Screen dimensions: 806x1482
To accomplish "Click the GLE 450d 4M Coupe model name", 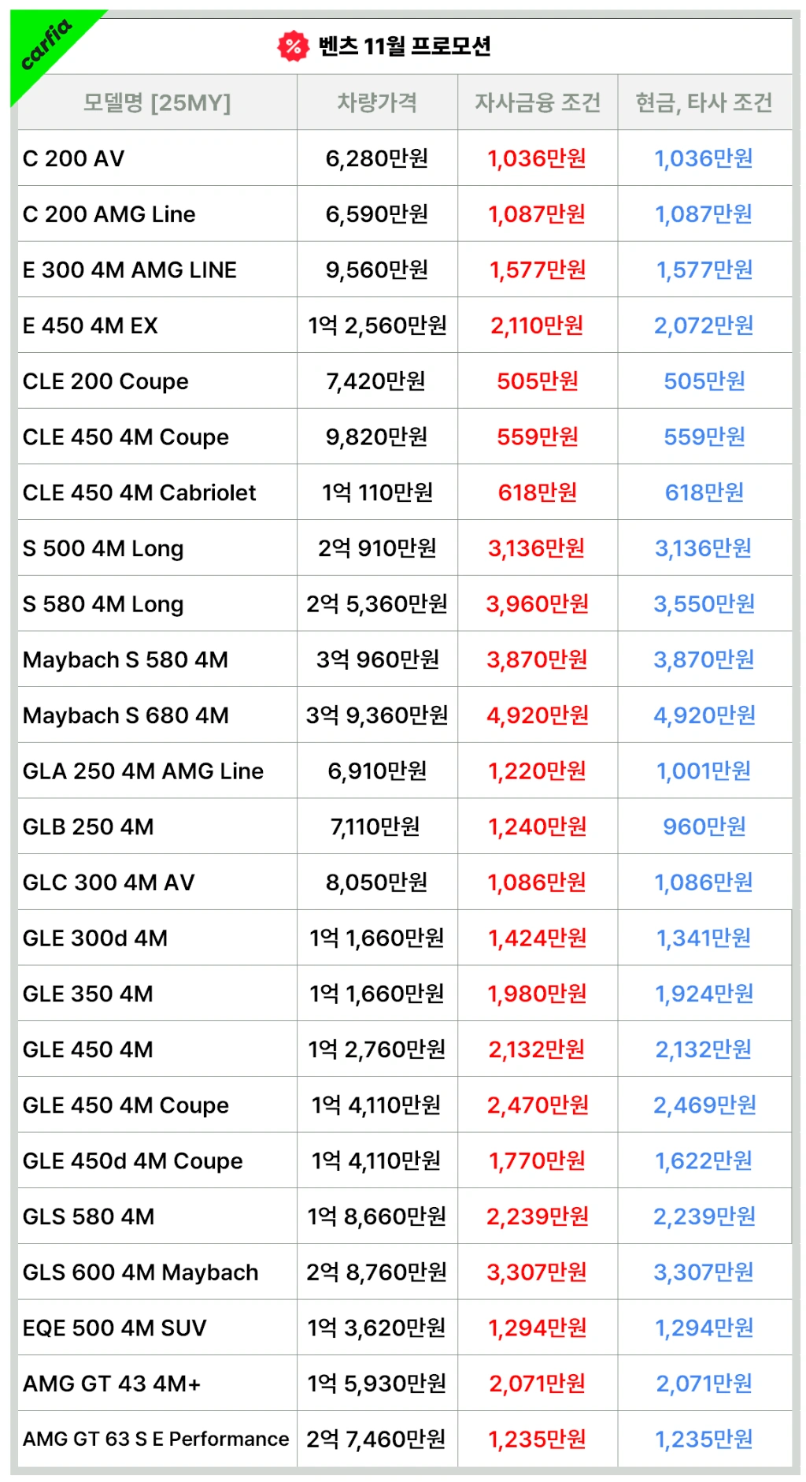I will (x=133, y=1161).
